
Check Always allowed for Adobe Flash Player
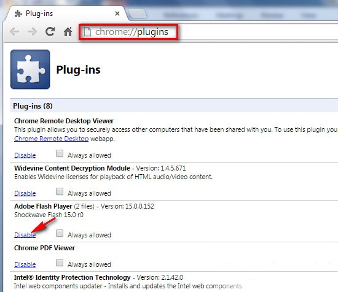pos(60,233)
